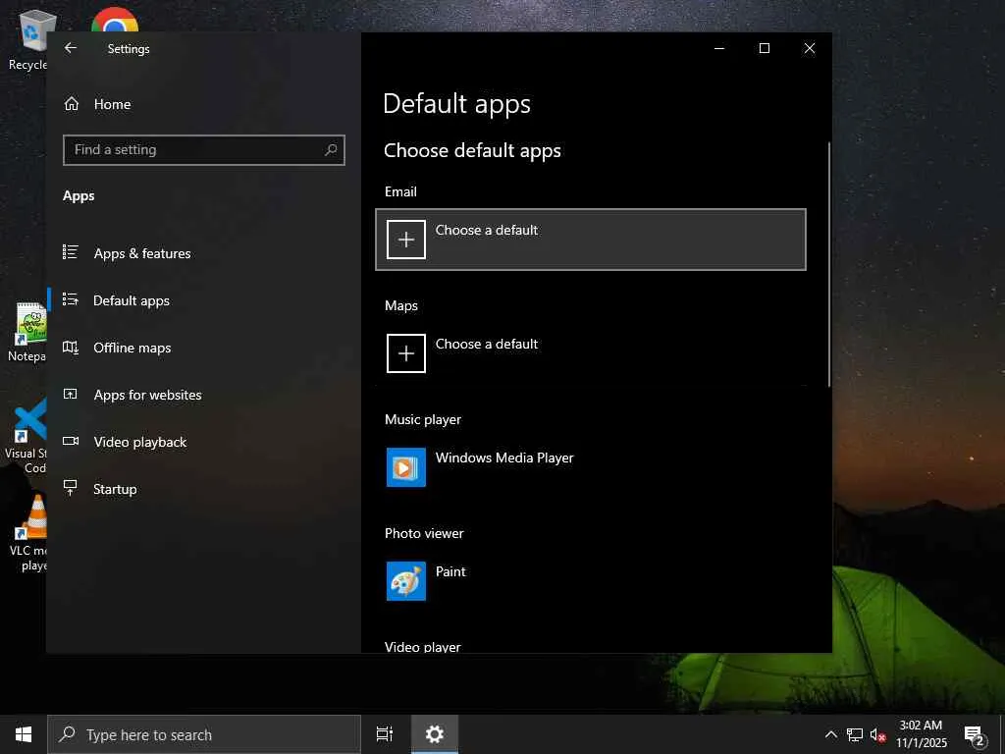Image resolution: width=1005 pixels, height=754 pixels.
Task: Select Recycle Bin desktop icon
Action: tap(28, 40)
